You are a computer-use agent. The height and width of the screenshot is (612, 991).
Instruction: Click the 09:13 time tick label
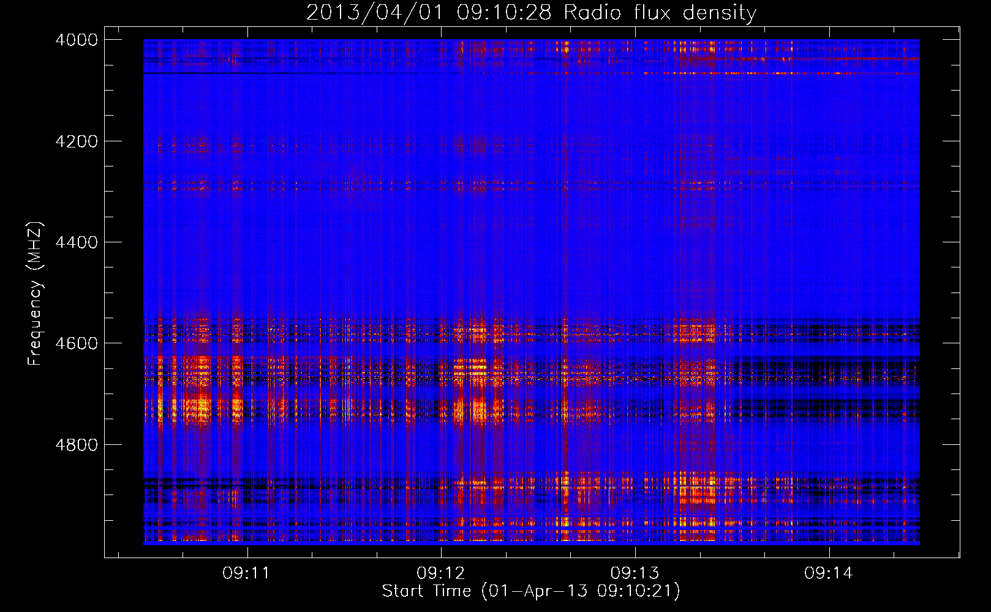635,573
